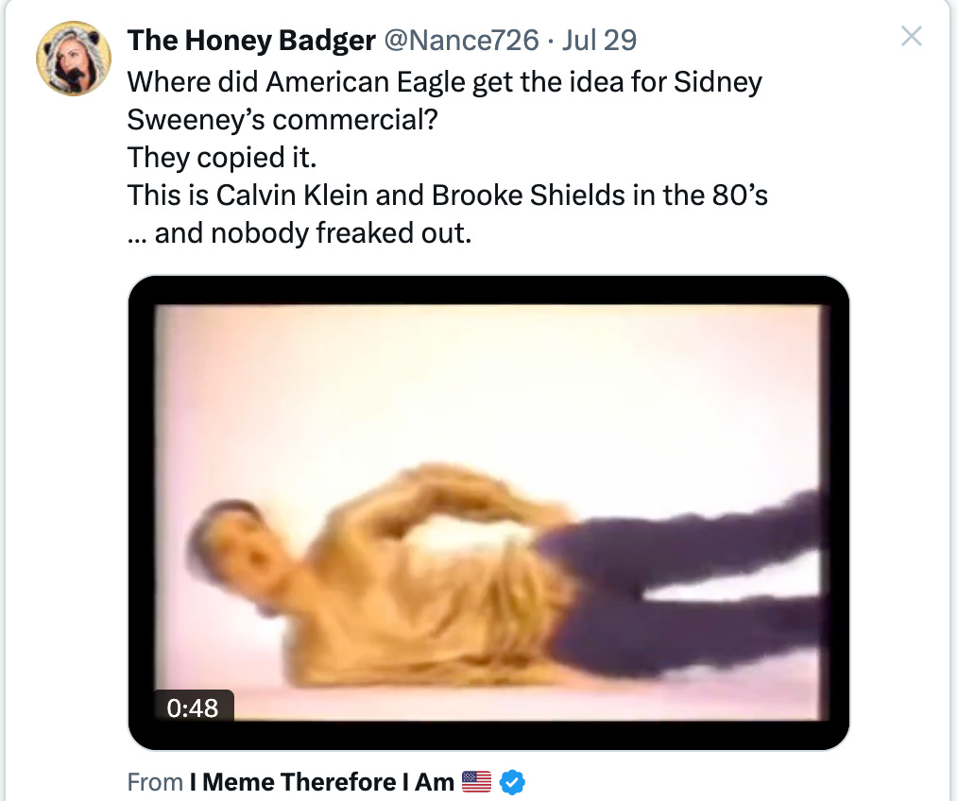Click the 'and nobody freaked out.' line
958x801 pixels.
(x=299, y=233)
